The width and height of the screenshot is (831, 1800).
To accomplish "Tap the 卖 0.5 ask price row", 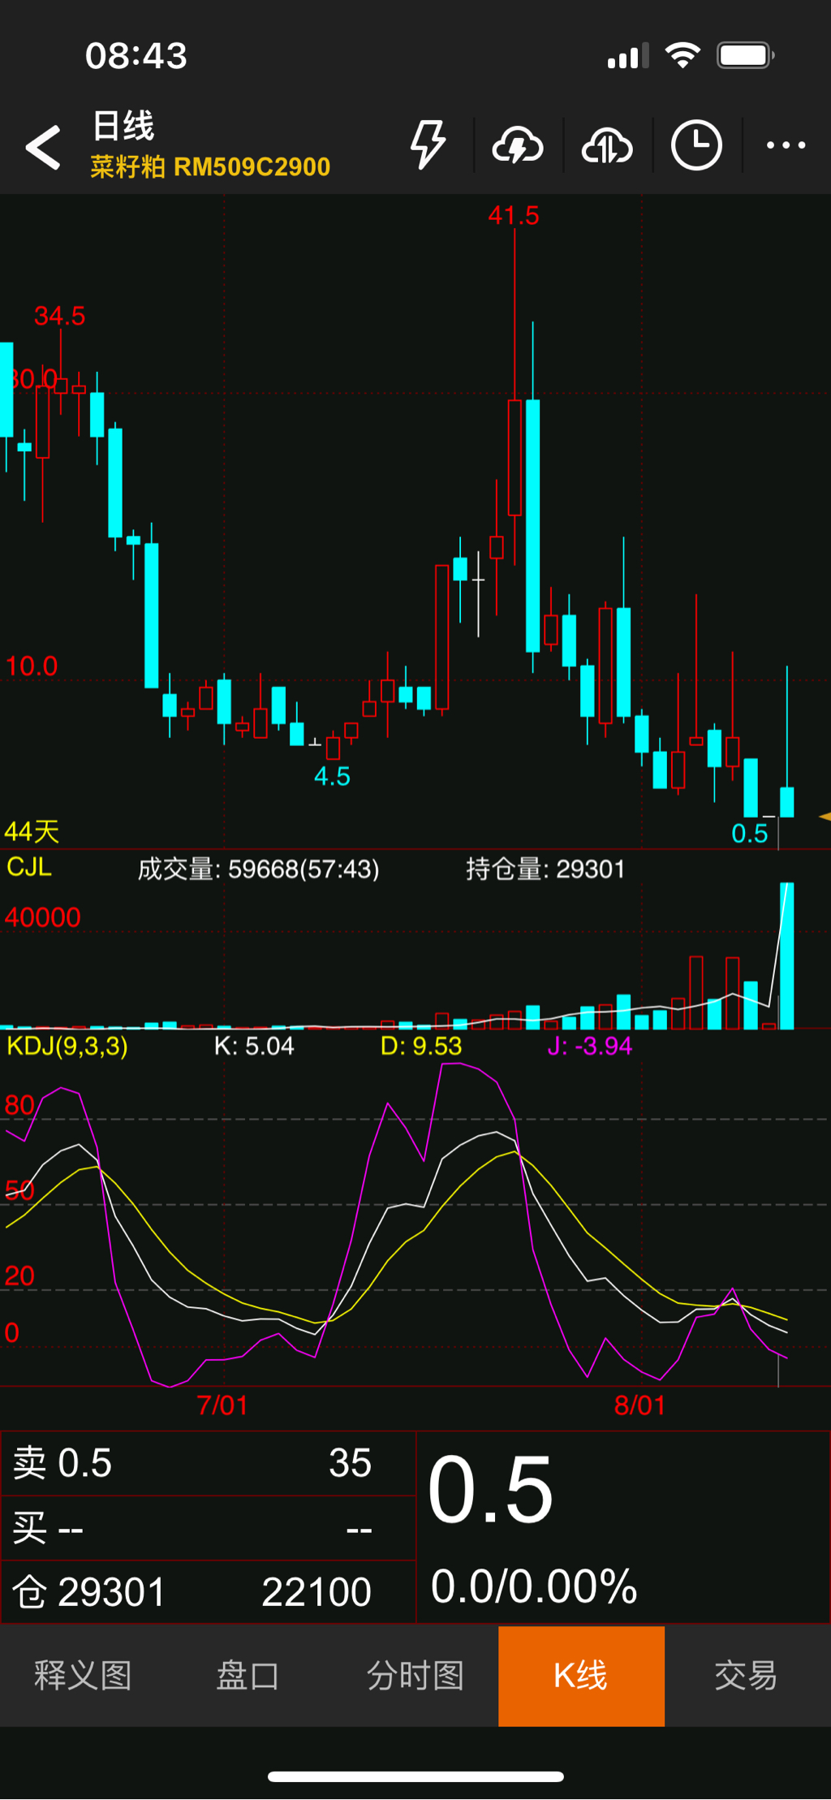I will pos(208,1463).
